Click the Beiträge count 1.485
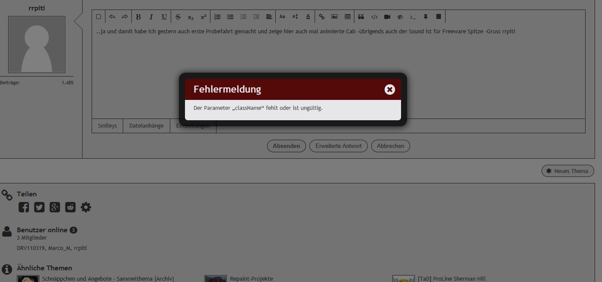602x282 pixels. [67, 83]
